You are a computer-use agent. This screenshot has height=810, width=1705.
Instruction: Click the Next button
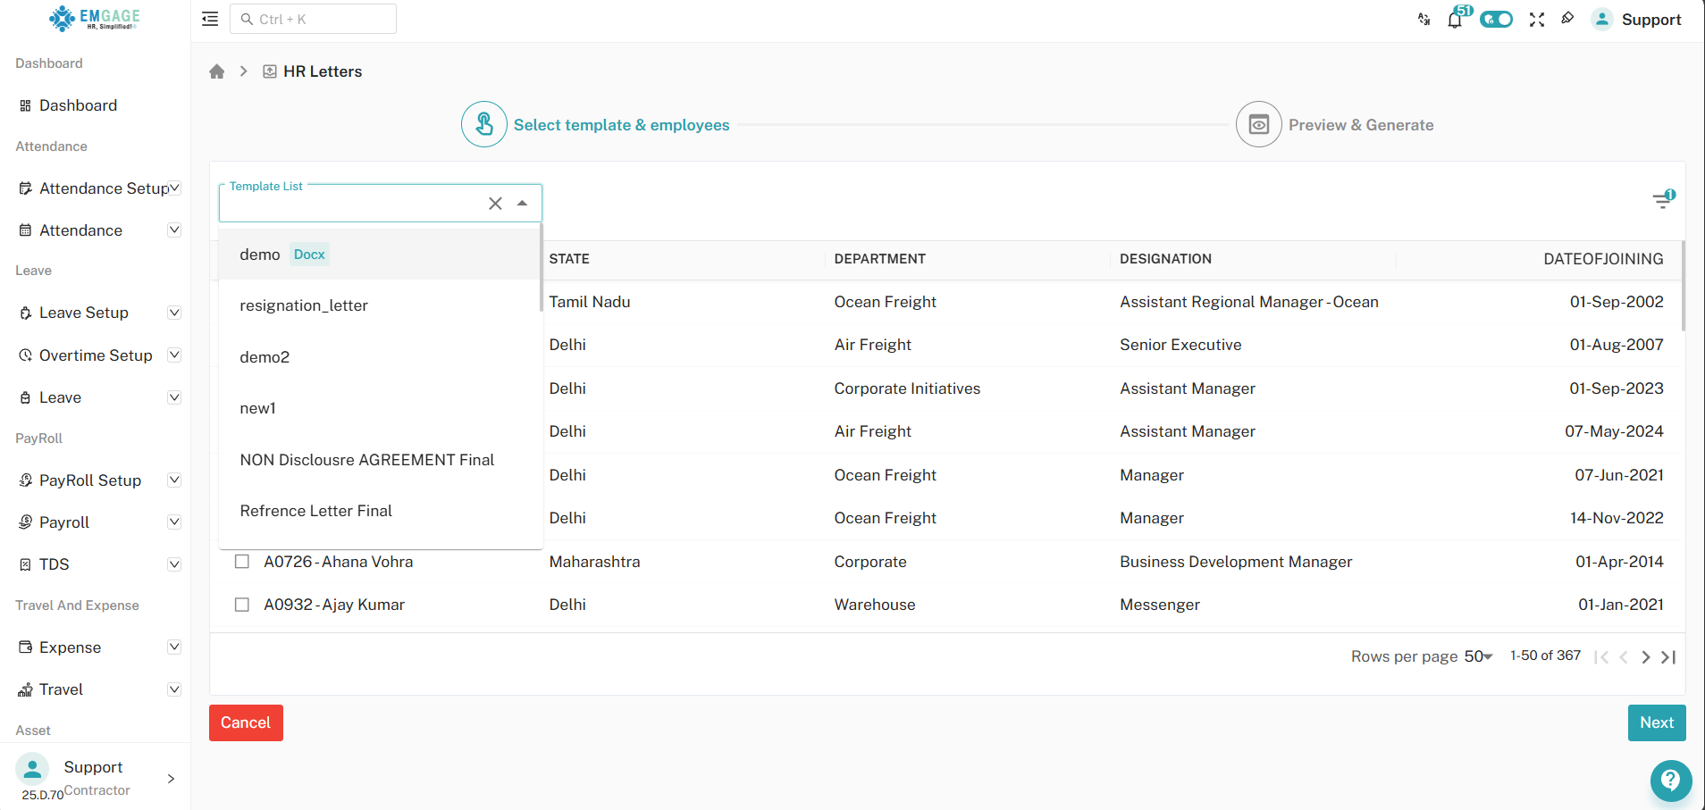pos(1657,722)
